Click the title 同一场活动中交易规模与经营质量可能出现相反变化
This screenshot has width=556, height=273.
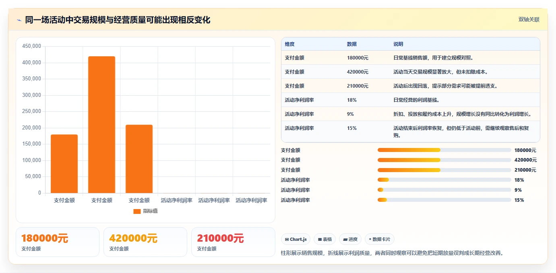(x=118, y=20)
